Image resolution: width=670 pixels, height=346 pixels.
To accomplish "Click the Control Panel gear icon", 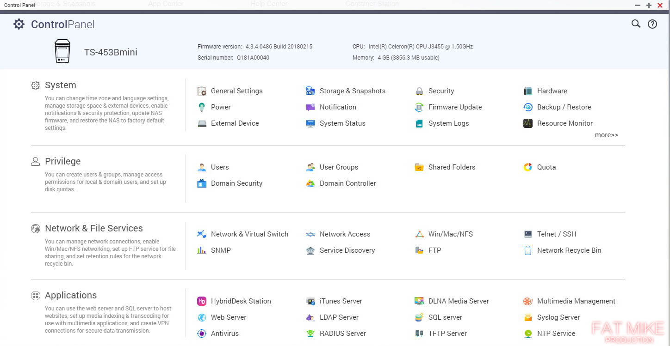I will coord(19,24).
